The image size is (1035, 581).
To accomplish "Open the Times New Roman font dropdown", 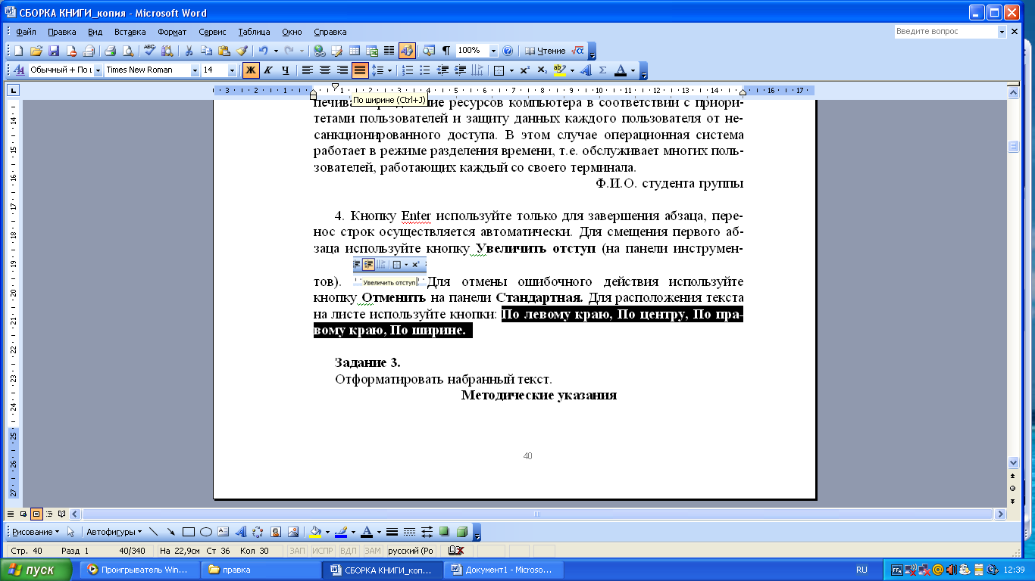I will 195,70.
